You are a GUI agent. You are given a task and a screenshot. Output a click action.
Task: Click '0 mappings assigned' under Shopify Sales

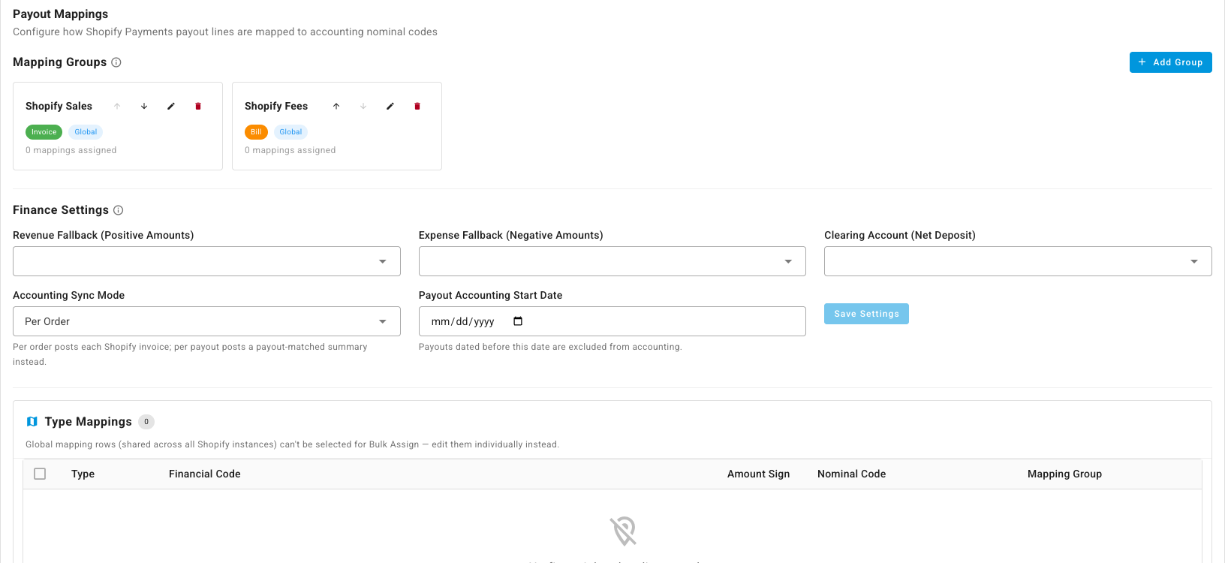pyautogui.click(x=71, y=150)
